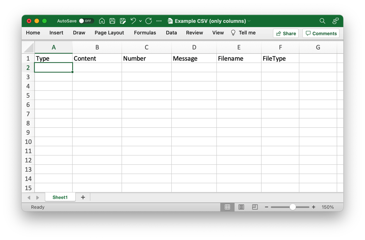Viewport: 365px width, 240px height.
Task: Open the Home ribbon tab
Action: (x=33, y=33)
